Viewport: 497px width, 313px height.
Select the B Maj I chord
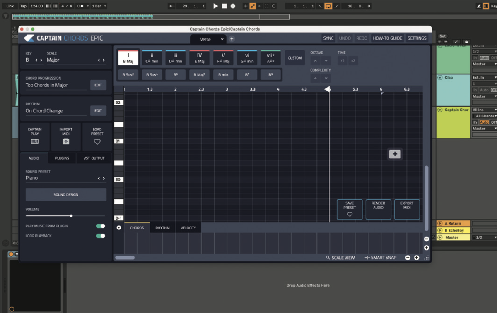point(128,57)
